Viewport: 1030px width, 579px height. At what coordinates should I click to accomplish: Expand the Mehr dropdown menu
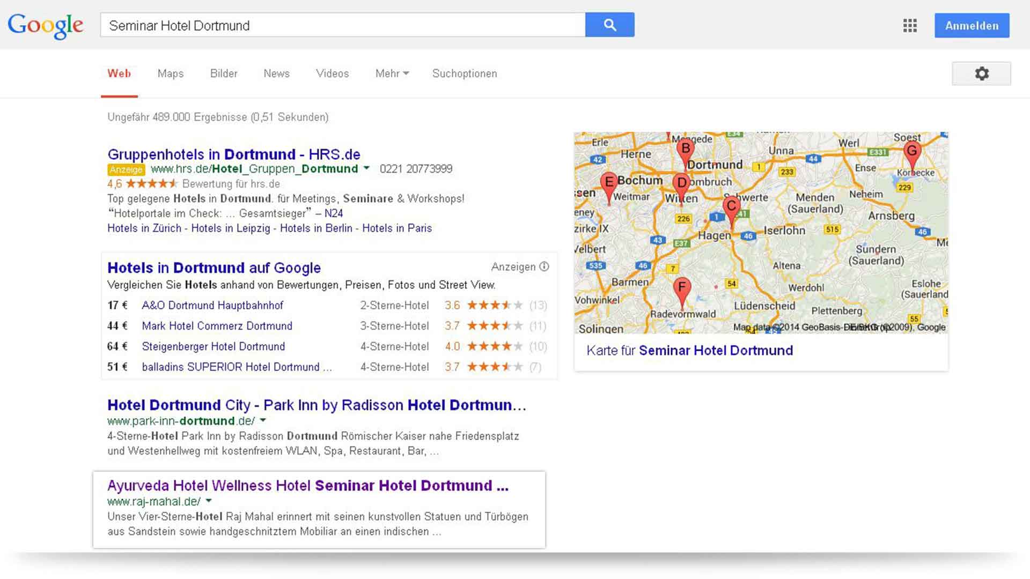click(x=392, y=73)
